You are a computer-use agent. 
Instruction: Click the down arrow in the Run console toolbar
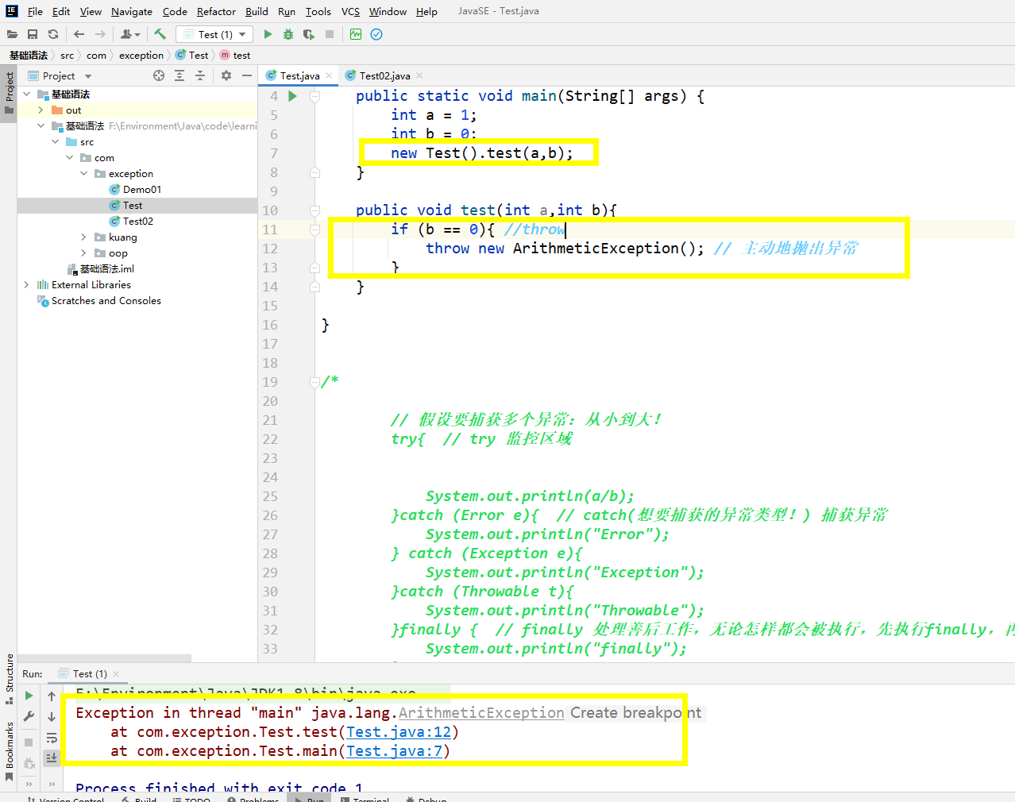click(52, 716)
